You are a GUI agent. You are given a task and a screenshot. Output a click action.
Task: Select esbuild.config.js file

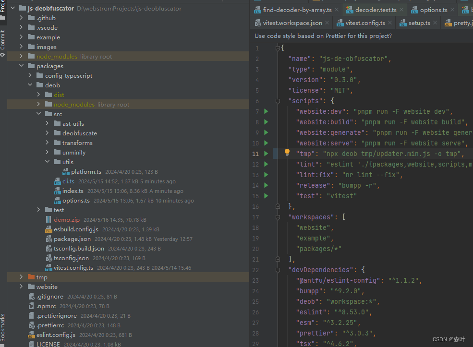[x=76, y=229]
